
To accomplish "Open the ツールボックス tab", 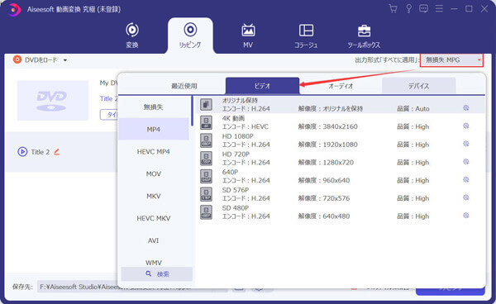I will click(x=364, y=36).
